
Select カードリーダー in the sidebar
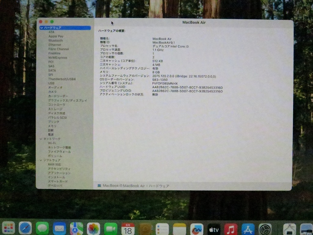coord(58,96)
